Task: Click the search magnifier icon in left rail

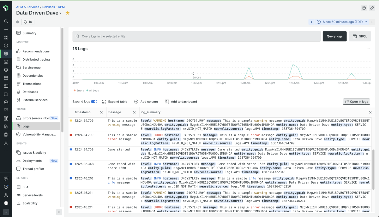Action: (6, 21)
